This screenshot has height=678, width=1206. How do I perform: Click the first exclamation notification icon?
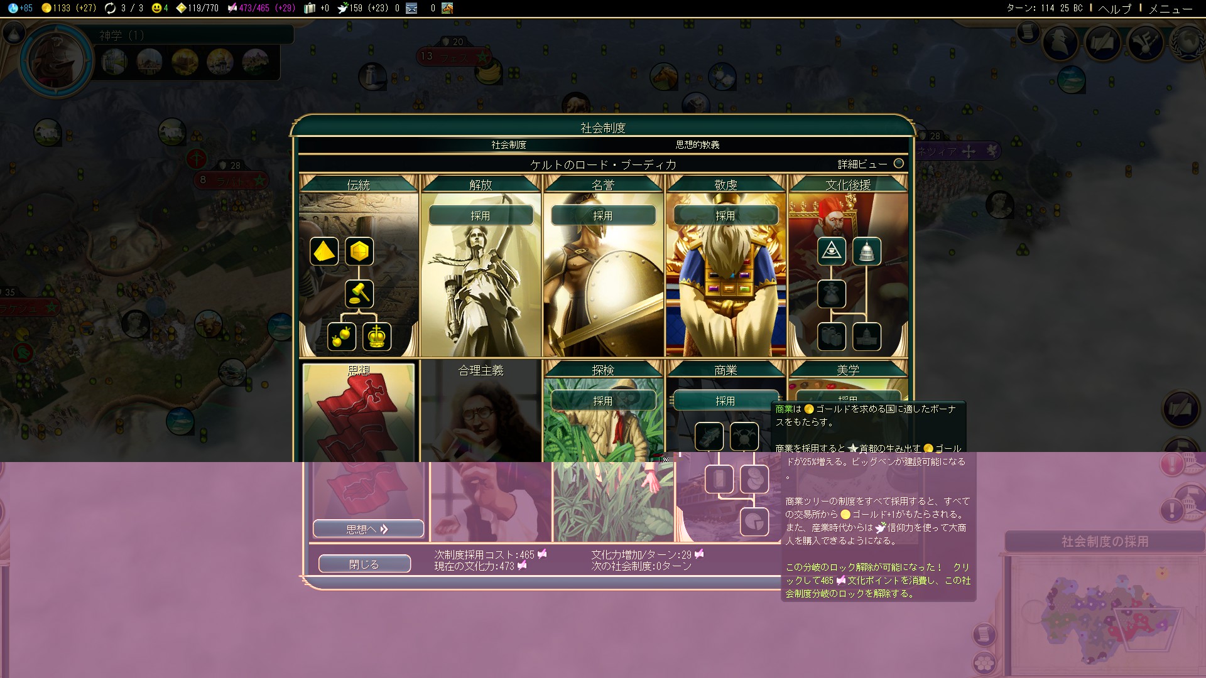click(x=1172, y=465)
